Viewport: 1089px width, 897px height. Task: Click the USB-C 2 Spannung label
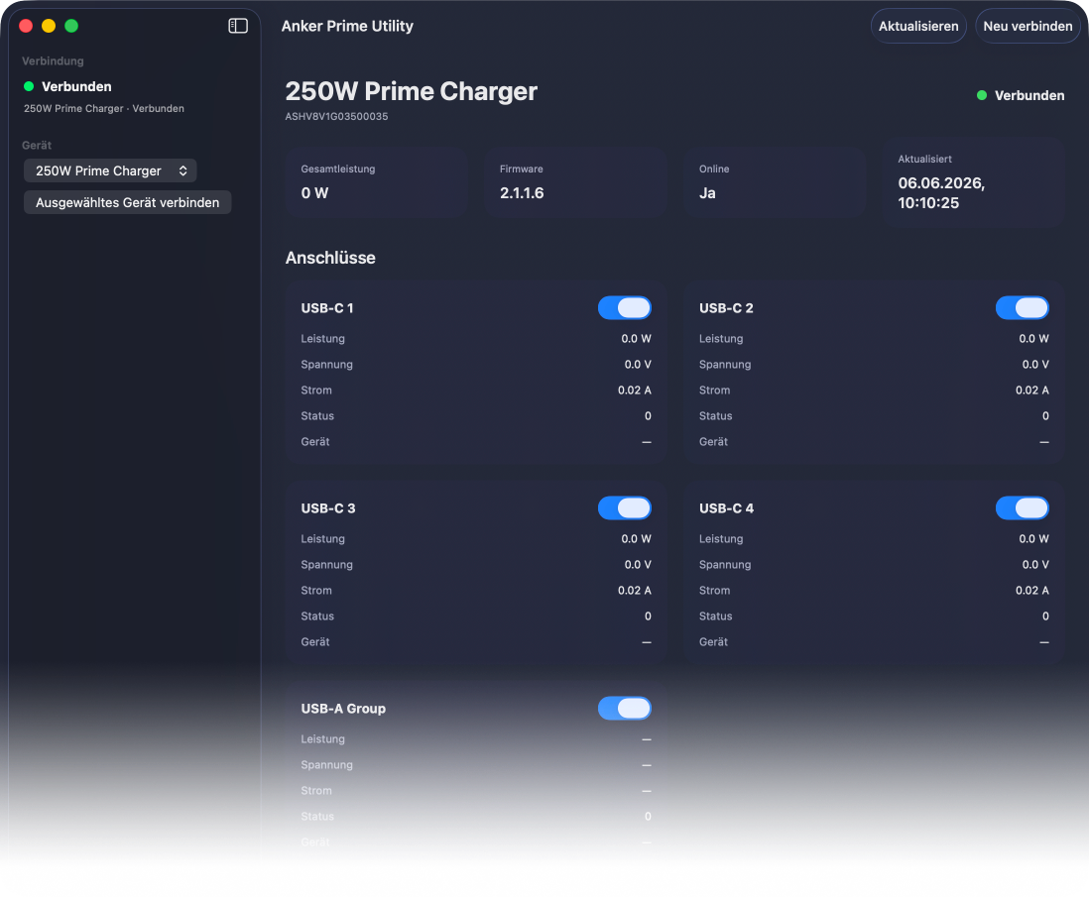click(725, 365)
